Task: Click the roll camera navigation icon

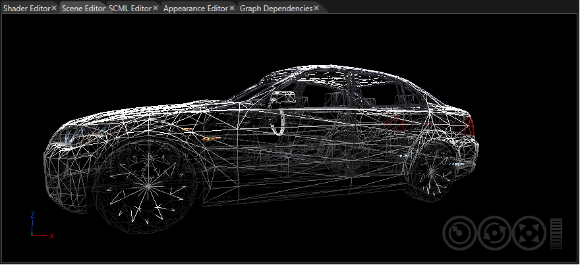Action: [x=459, y=233]
